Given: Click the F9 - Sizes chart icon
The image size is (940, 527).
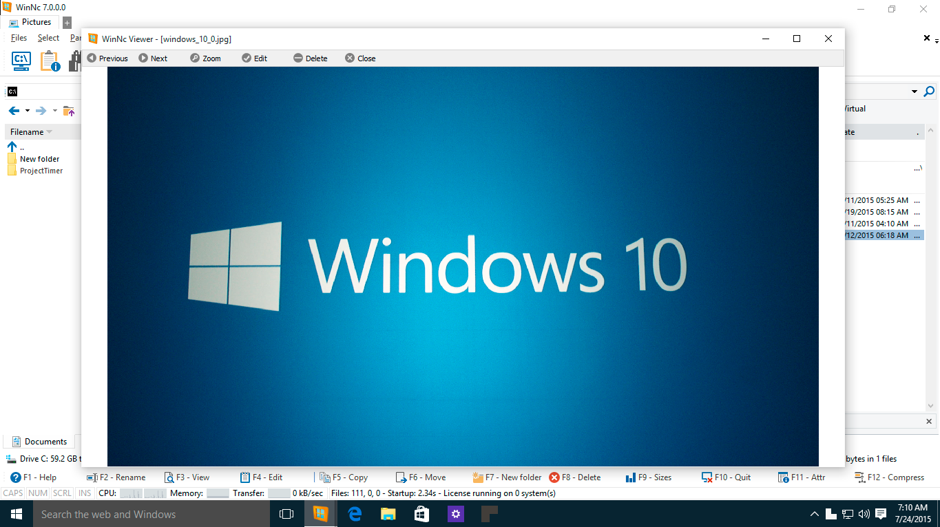Looking at the screenshot, I should pos(630,477).
